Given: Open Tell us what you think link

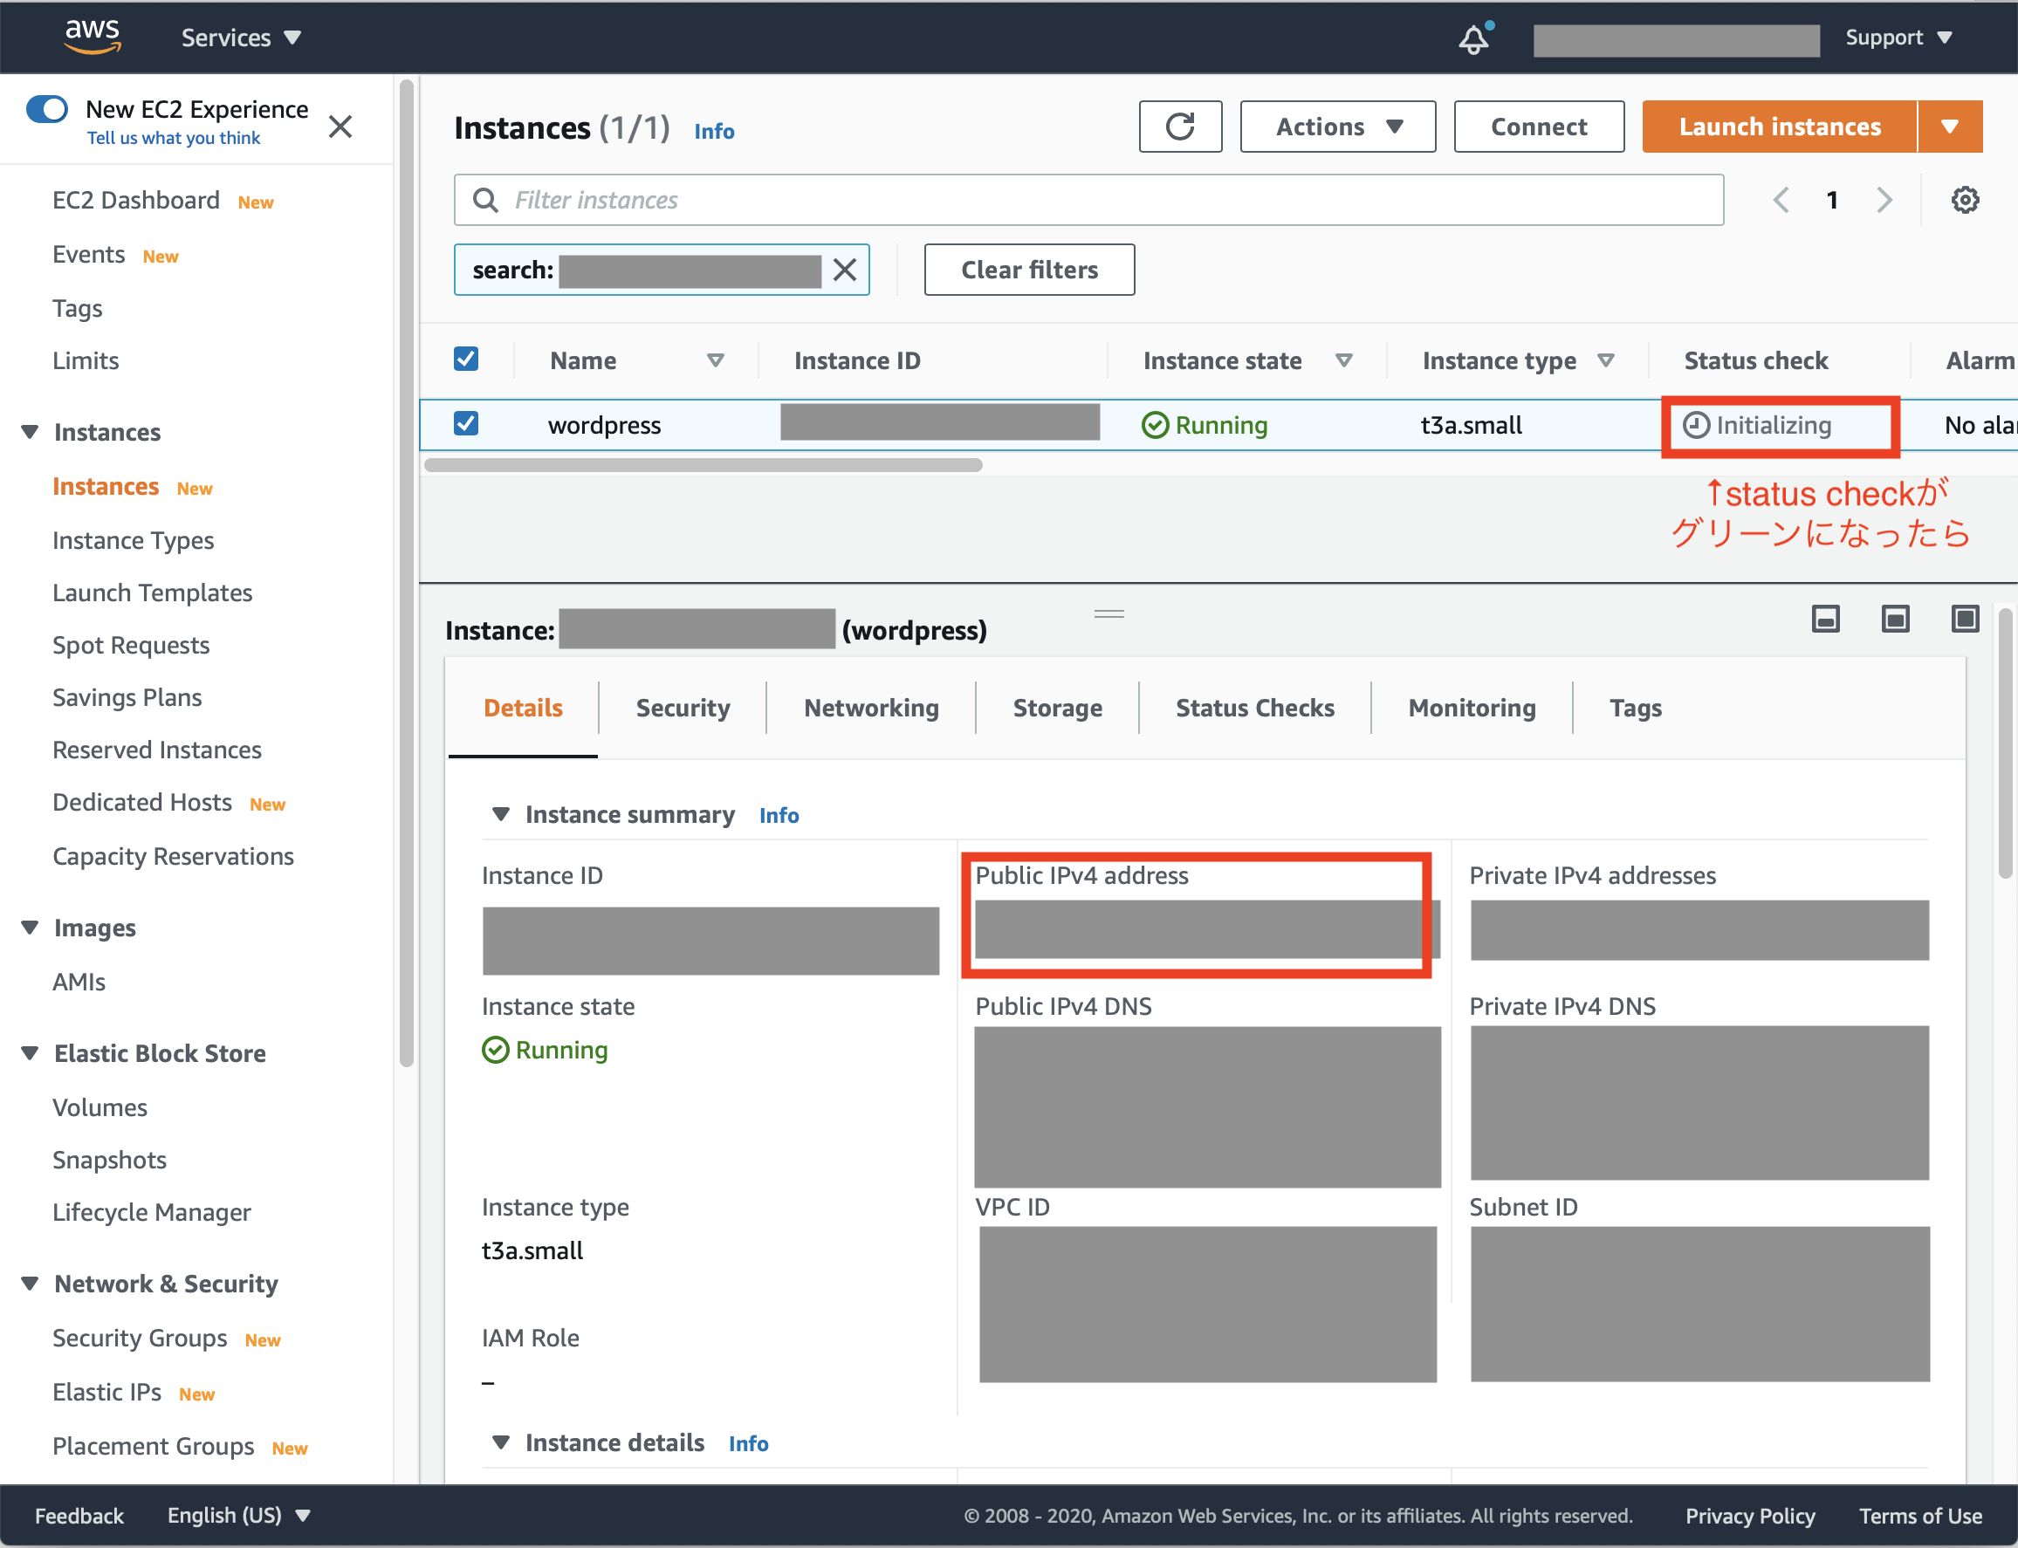Looking at the screenshot, I should click(173, 138).
